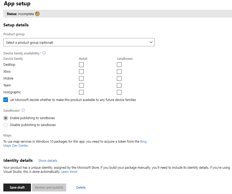The width and height of the screenshot is (232, 194).
Task: Check Xbox Sandboxes checkbox
Action: (119, 72)
